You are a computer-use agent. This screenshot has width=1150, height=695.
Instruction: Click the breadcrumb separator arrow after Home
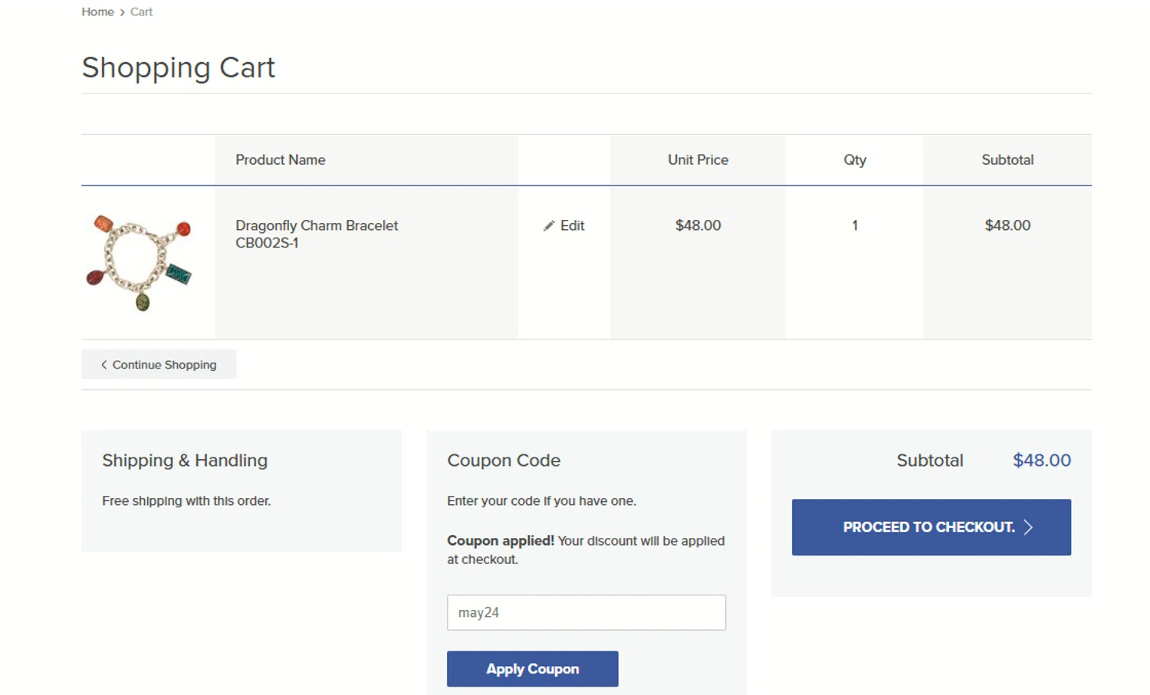tap(123, 12)
